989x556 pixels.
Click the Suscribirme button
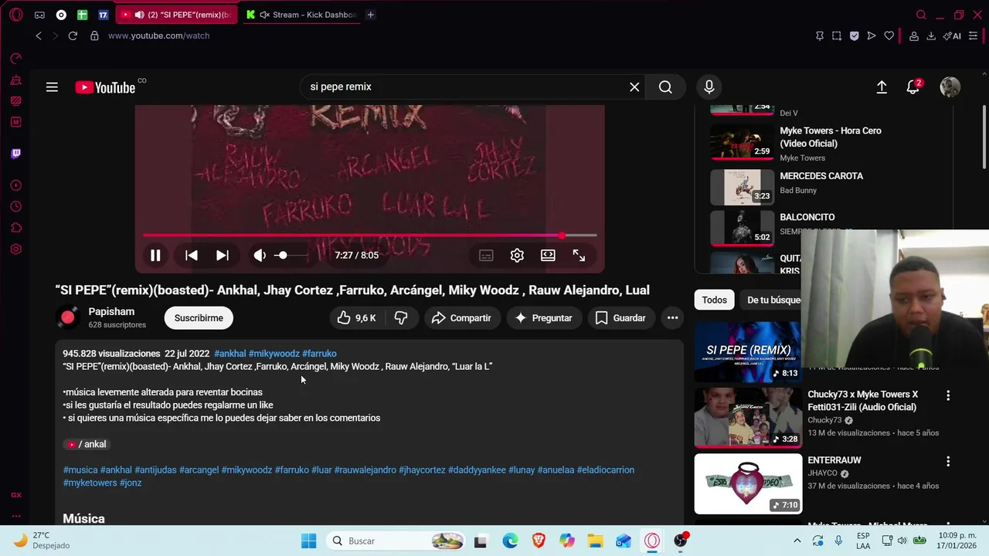[x=199, y=318]
